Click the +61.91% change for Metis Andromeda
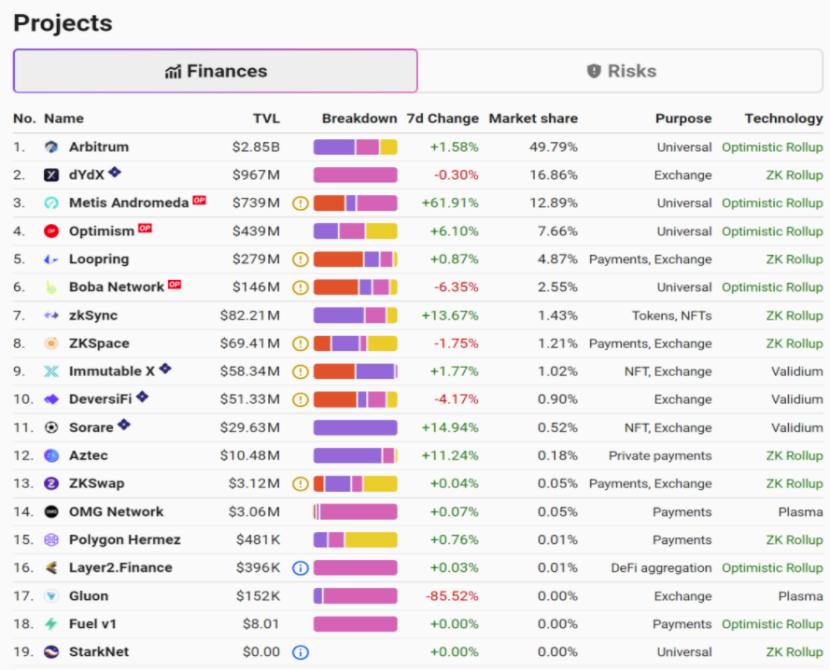 coord(450,203)
